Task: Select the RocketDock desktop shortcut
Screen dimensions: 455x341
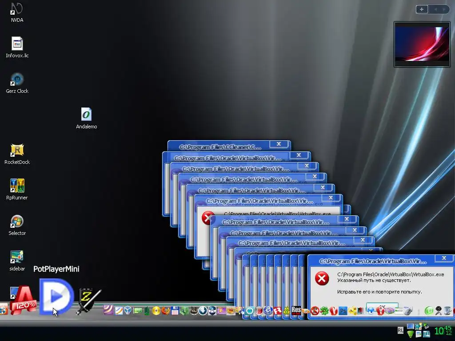Action: (17, 154)
